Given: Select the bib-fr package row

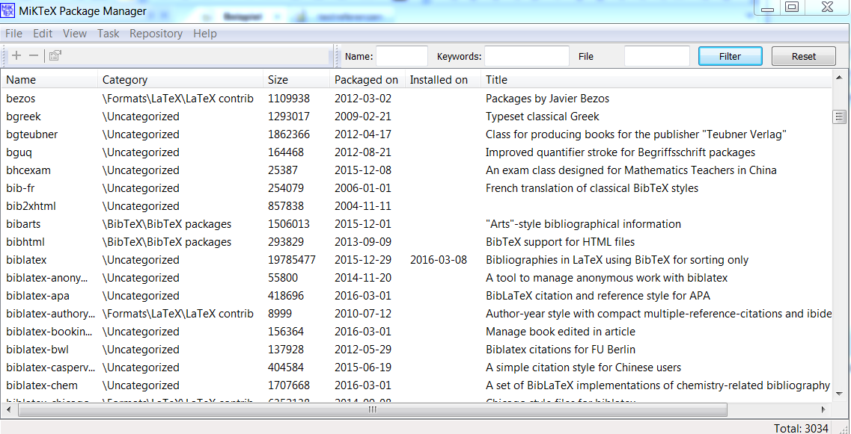Looking at the screenshot, I should 417,188.
